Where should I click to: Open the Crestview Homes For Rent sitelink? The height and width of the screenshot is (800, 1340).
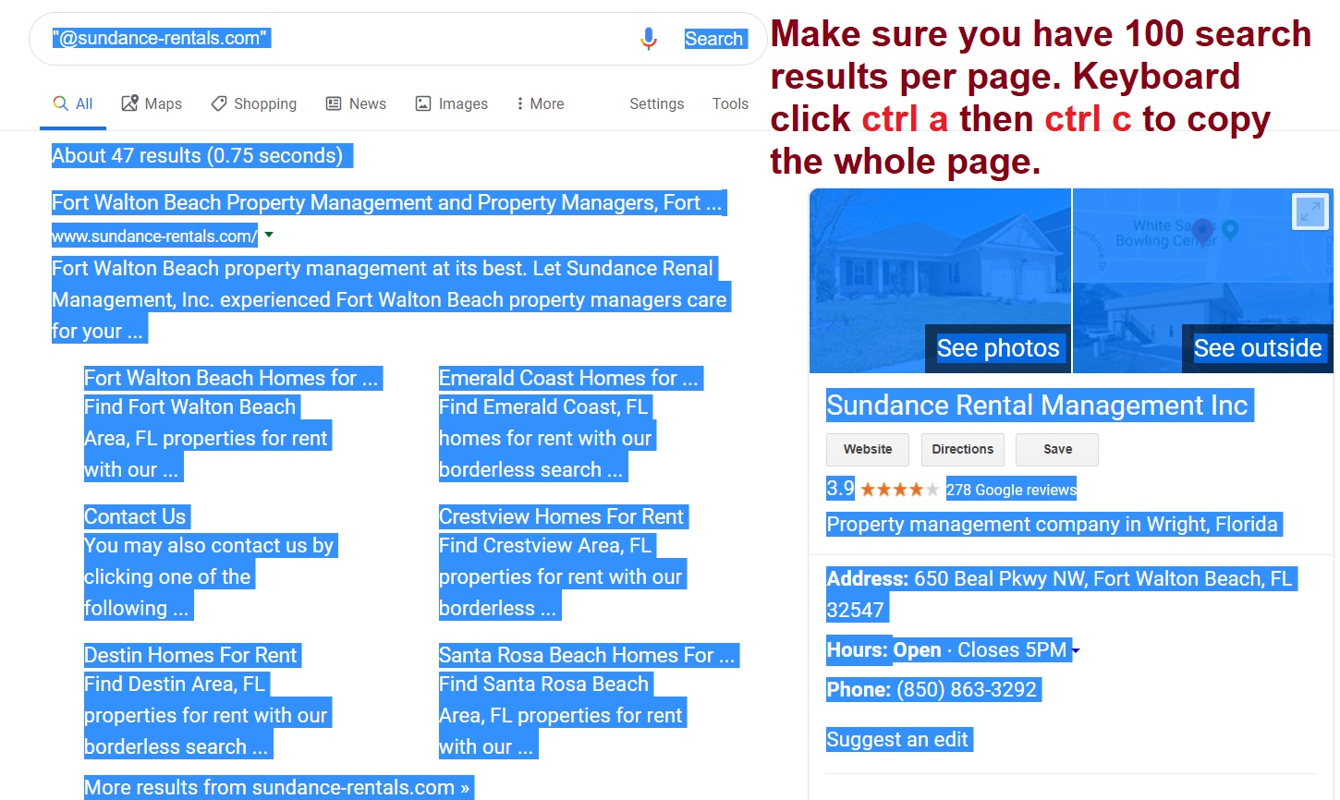coord(561,516)
